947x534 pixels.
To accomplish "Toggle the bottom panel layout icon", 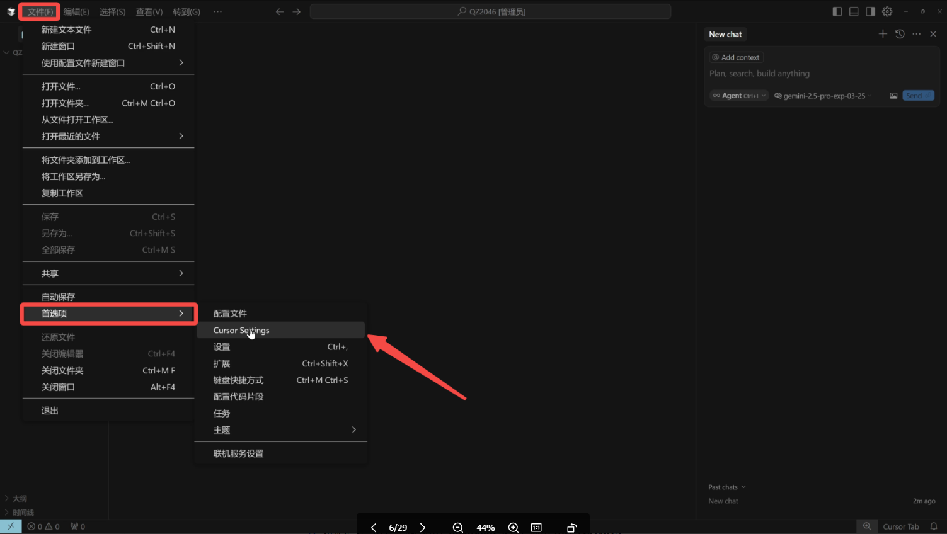I will tap(854, 11).
